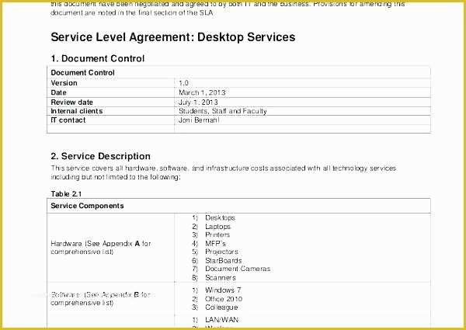
Task: Select list item 'Document Cameras'
Action: click(x=238, y=269)
